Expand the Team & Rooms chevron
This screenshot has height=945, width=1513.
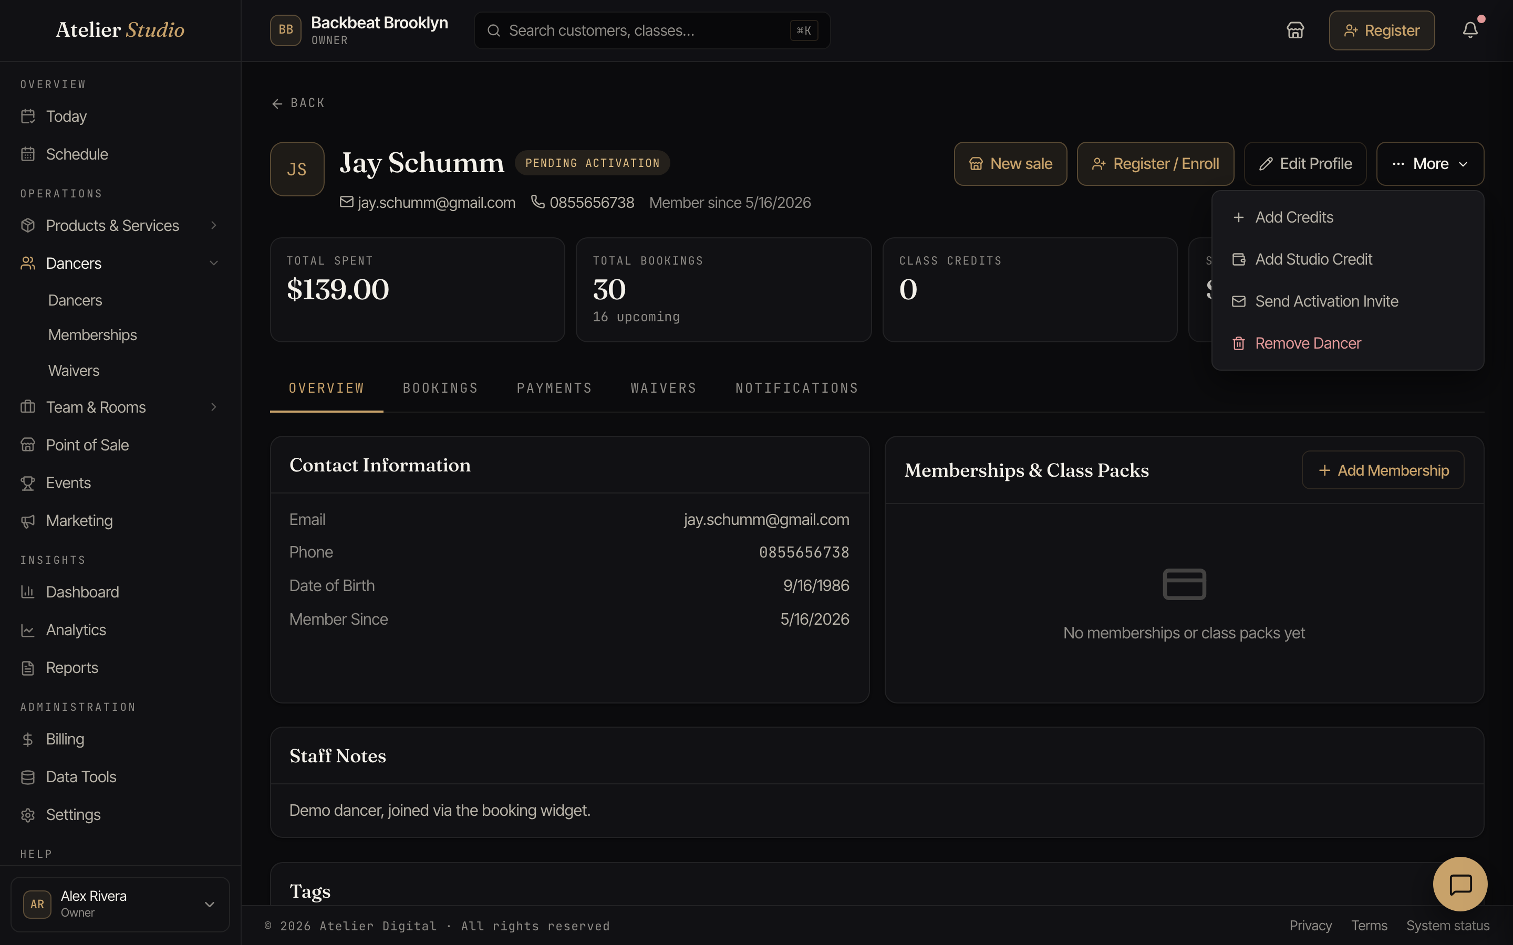[x=214, y=407]
